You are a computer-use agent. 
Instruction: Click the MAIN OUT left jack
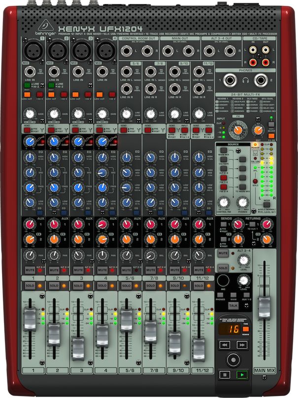point(168,51)
